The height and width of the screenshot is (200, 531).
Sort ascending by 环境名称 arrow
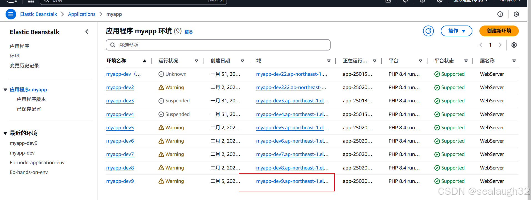coord(144,61)
